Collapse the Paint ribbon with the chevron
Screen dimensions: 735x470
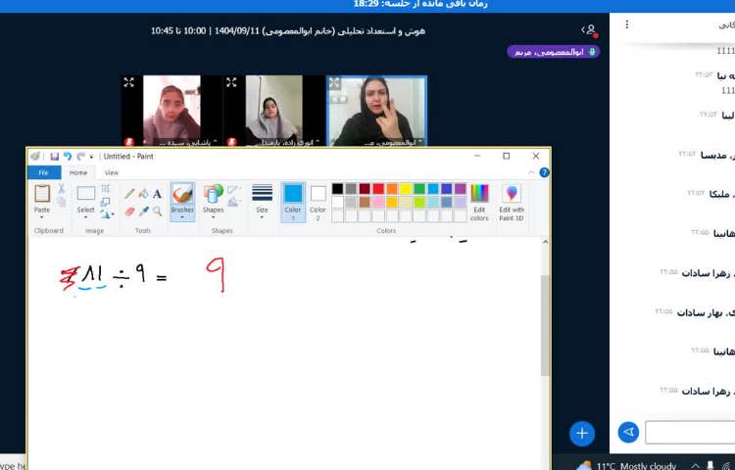coord(531,172)
